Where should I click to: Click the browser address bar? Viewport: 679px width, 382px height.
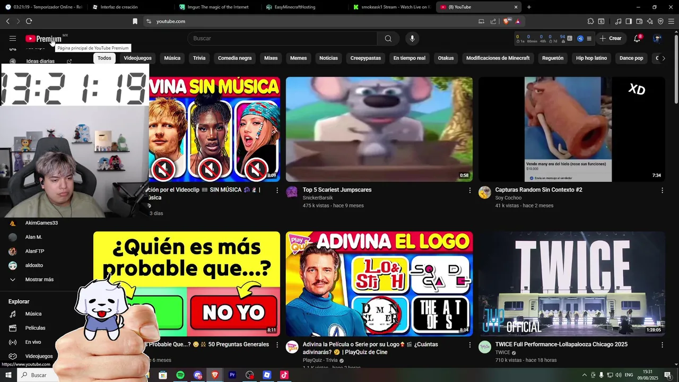pos(313,21)
